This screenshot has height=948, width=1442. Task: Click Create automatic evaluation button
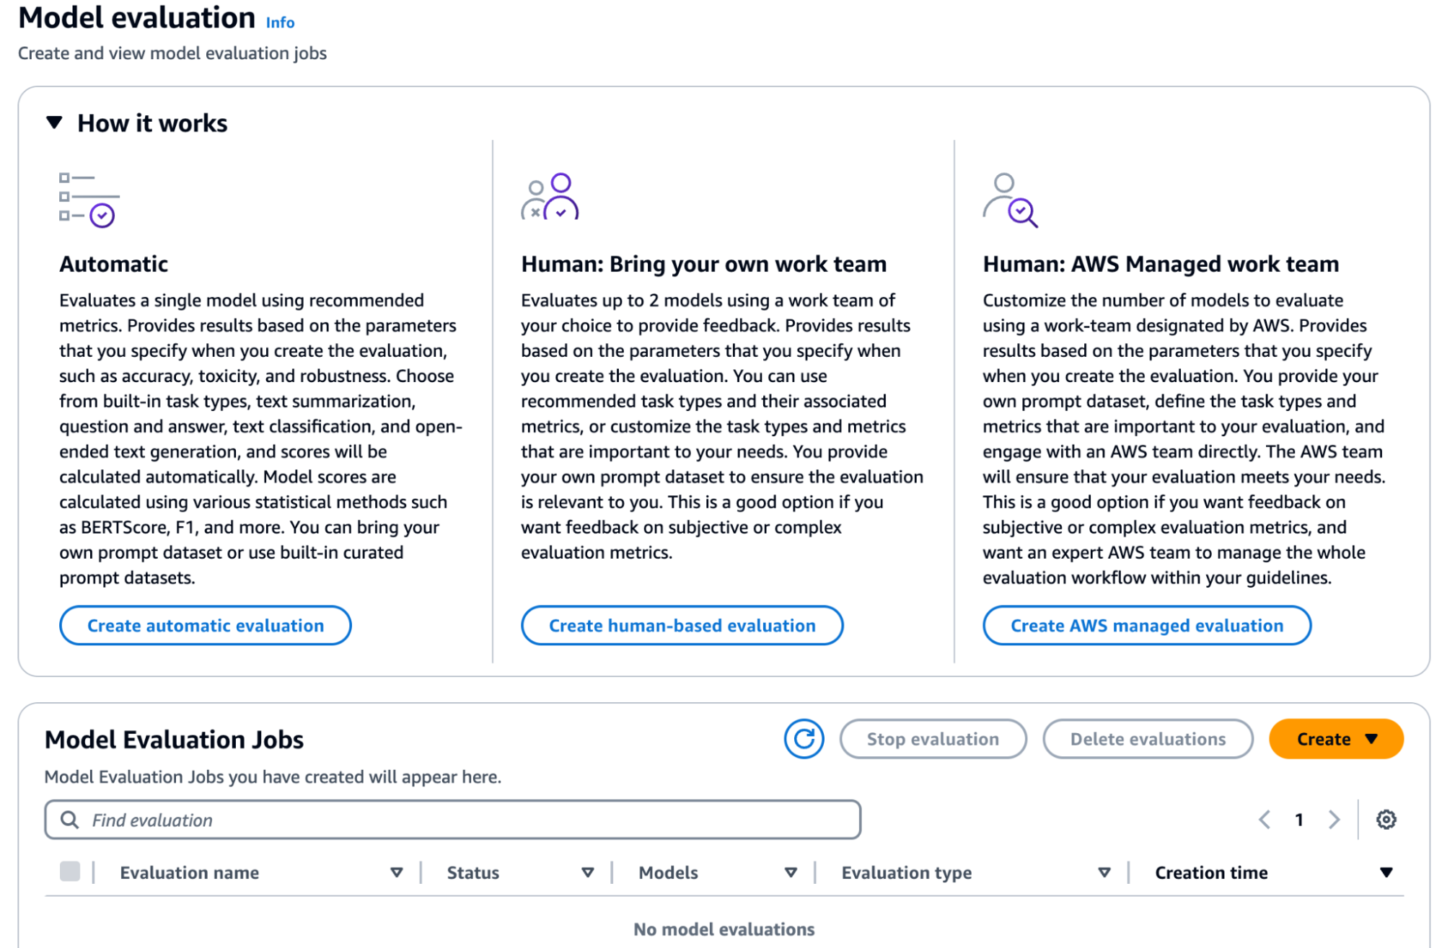coord(206,625)
